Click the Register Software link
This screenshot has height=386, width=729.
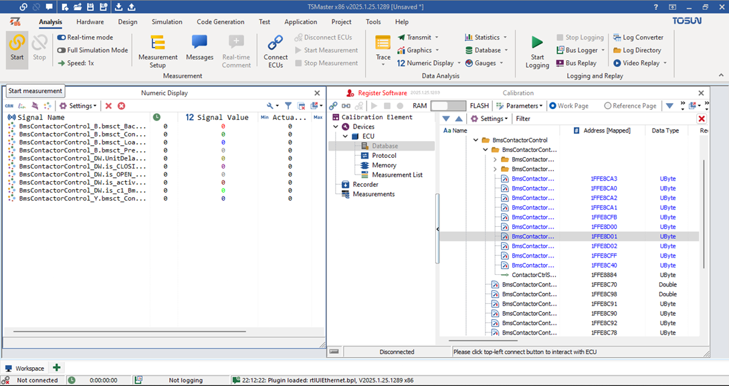coord(382,93)
